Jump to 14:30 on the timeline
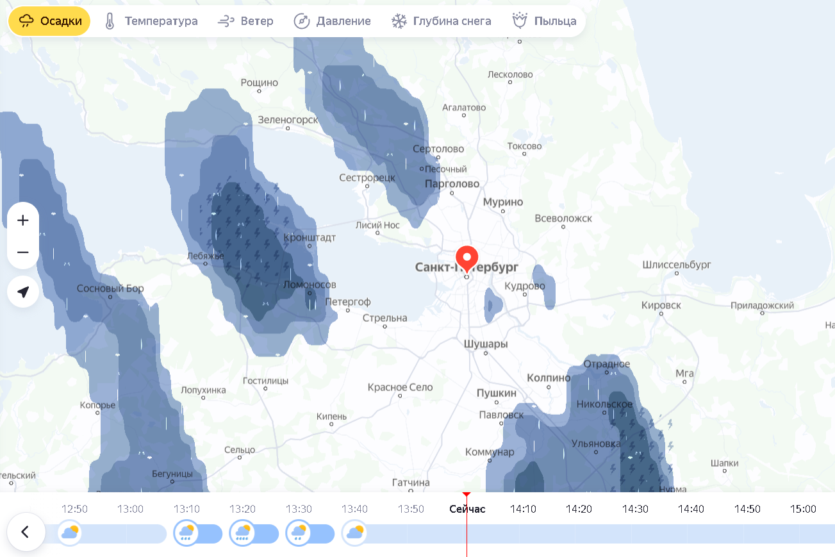Image resolution: width=835 pixels, height=557 pixels. pyautogui.click(x=635, y=509)
